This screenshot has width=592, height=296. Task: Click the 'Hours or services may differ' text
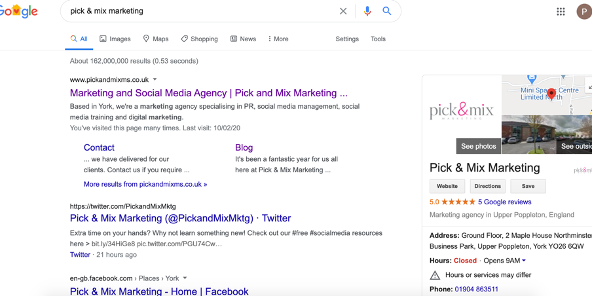click(x=488, y=275)
